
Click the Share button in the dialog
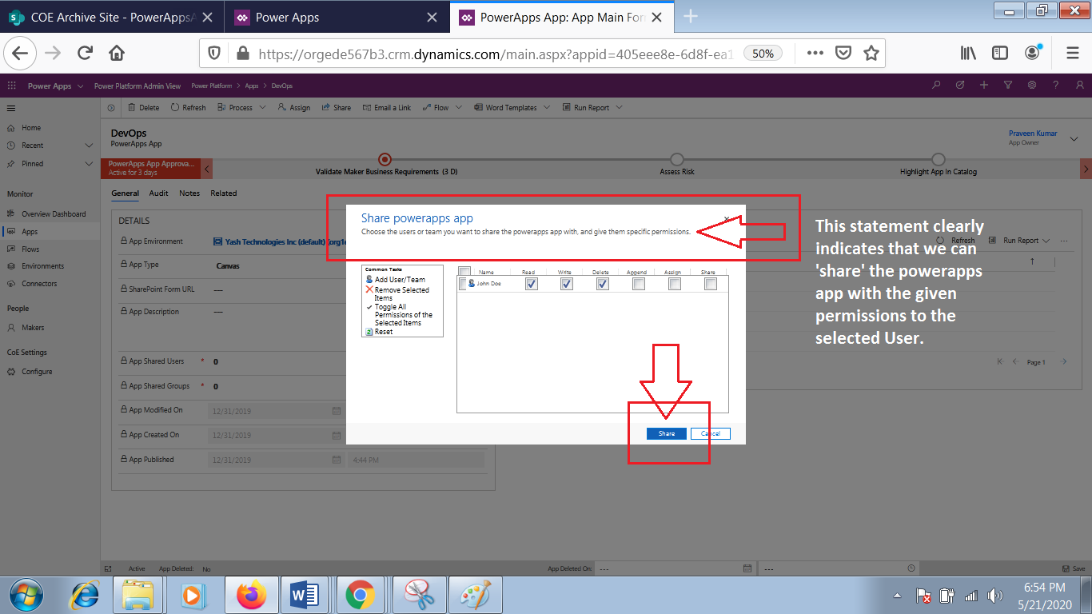pos(665,433)
